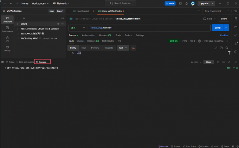Screen dimensions: 239x148
Task: Toggle the sidebar panel icon in footer
Action: tap(2, 62)
